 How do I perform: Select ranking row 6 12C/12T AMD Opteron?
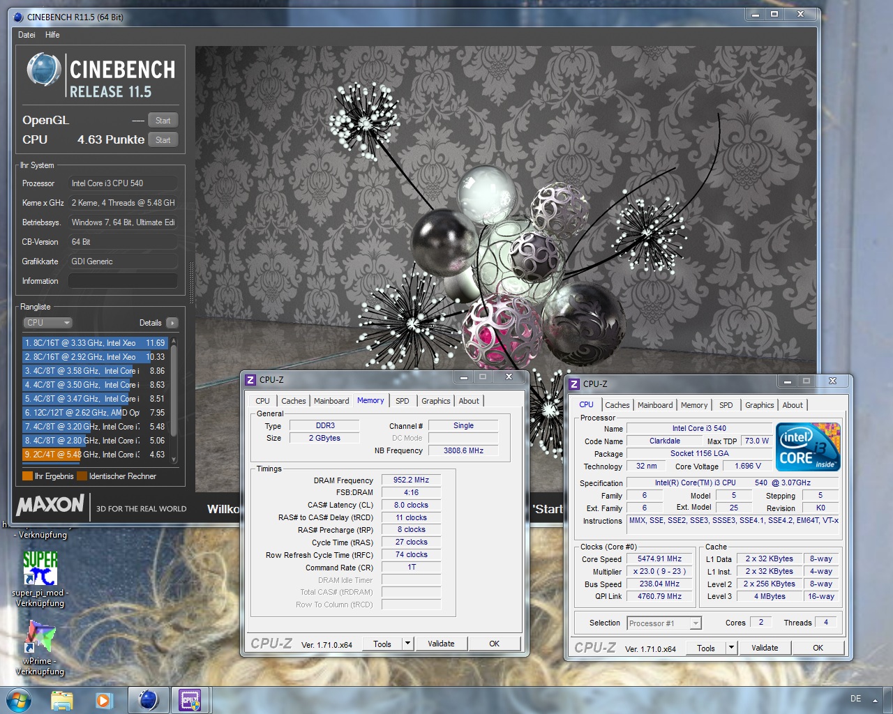[95, 413]
